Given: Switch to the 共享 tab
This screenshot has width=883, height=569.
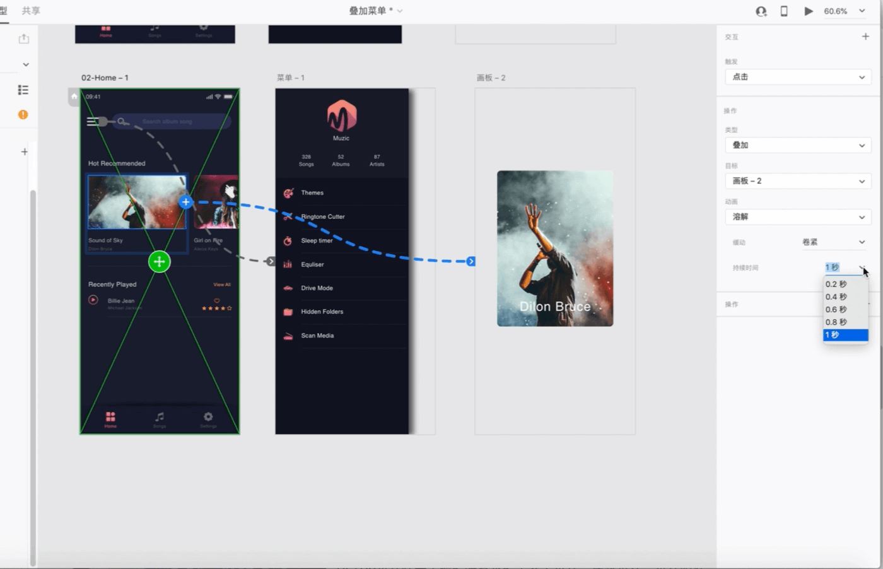Looking at the screenshot, I should click(31, 11).
